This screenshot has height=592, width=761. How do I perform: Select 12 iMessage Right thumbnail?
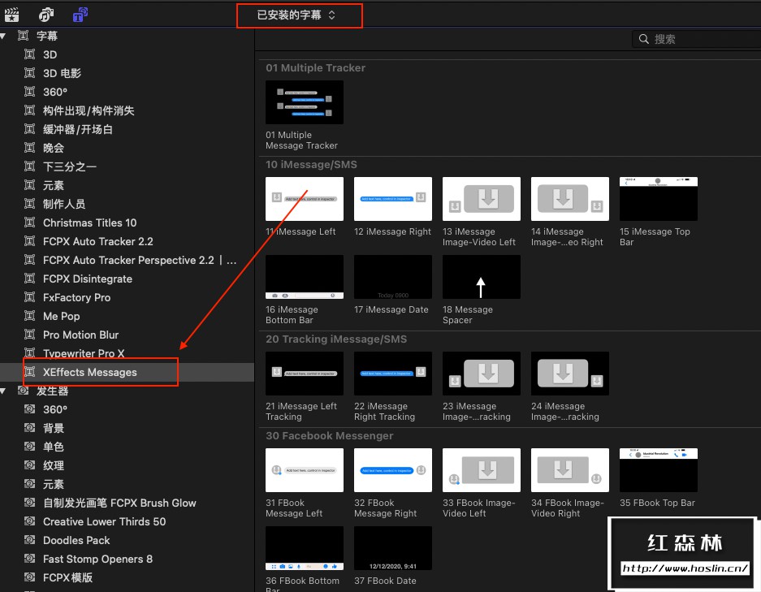(392, 199)
